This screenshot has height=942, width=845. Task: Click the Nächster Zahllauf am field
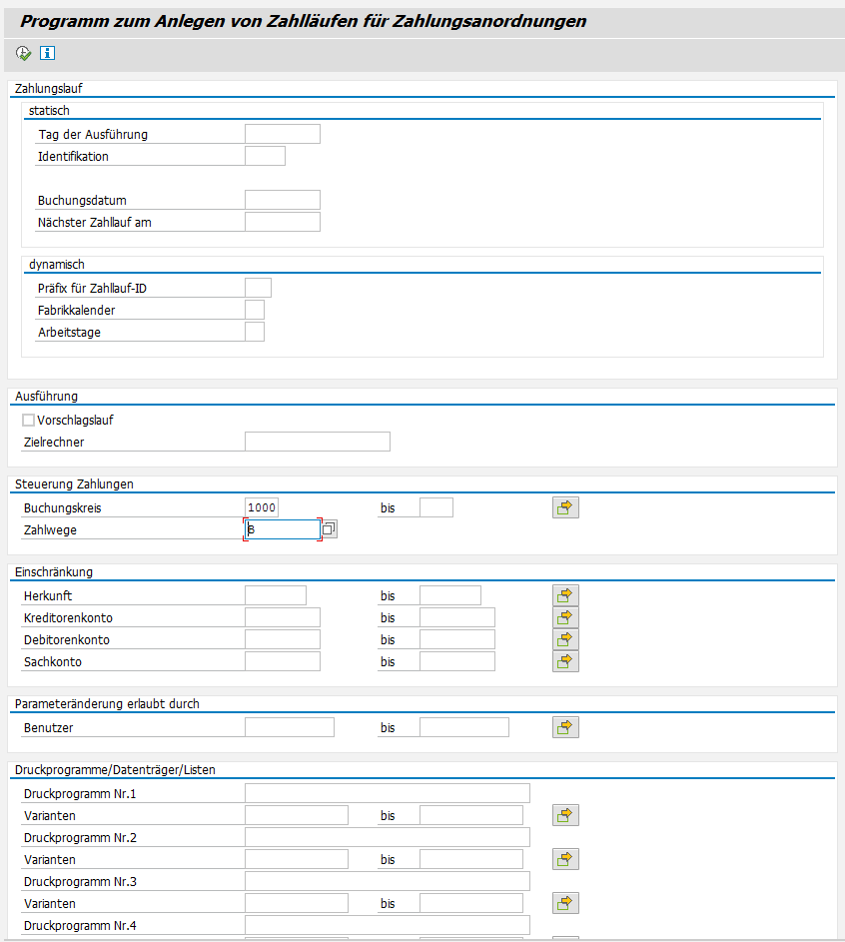coord(282,222)
